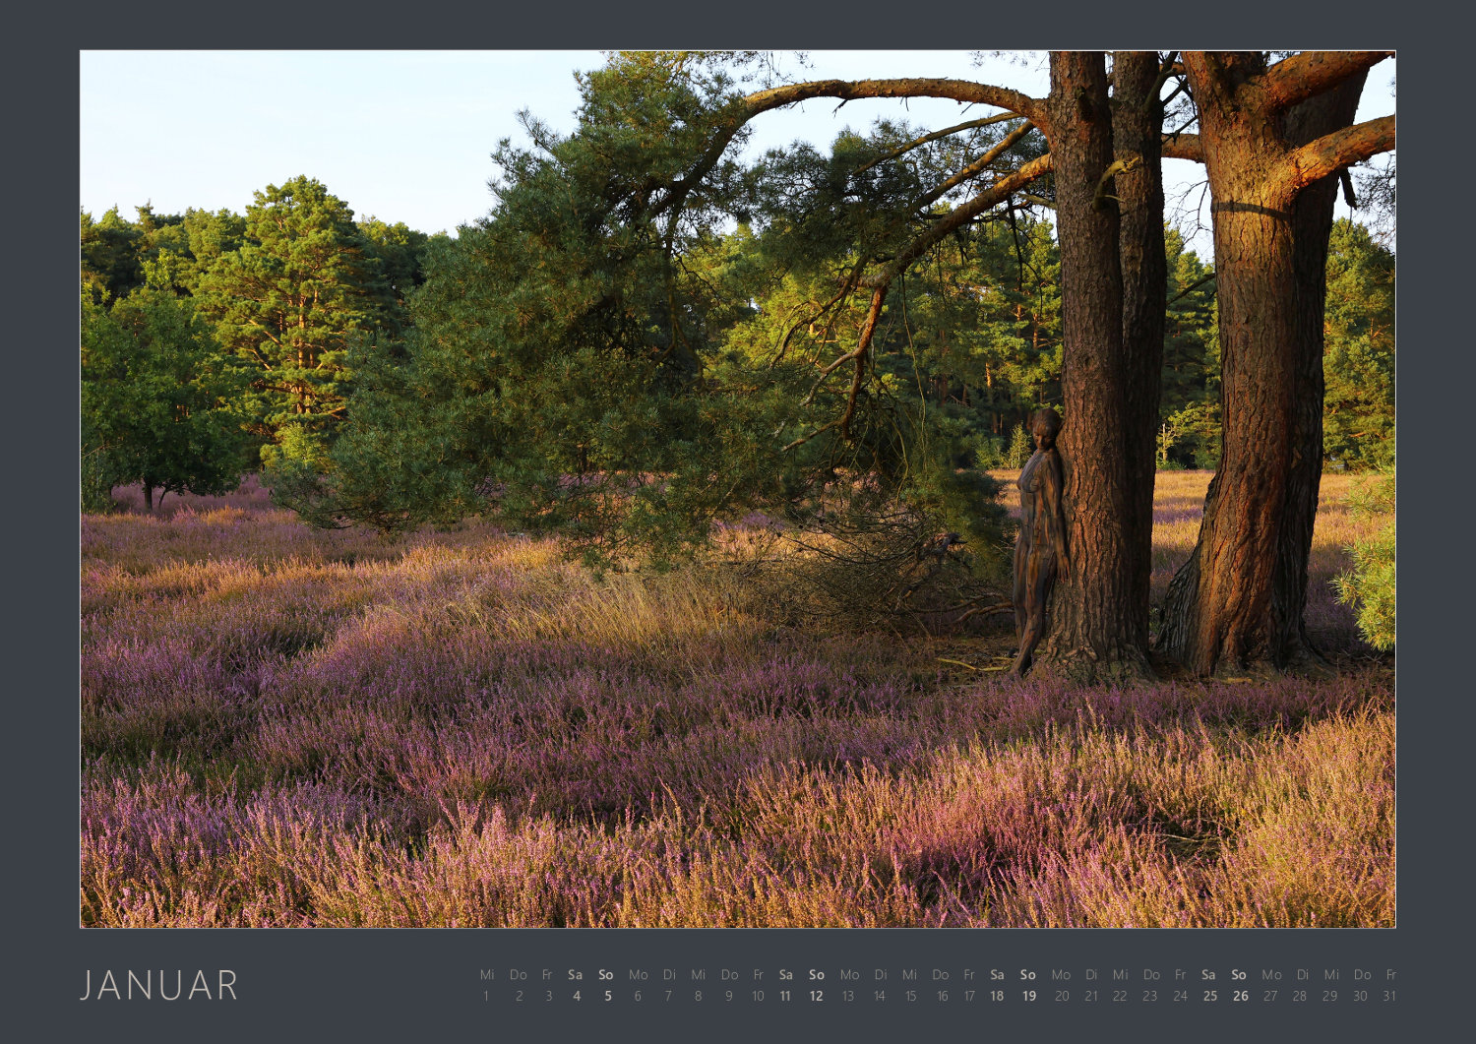Click the 'Fr' weekday label above day 31

tap(1391, 974)
